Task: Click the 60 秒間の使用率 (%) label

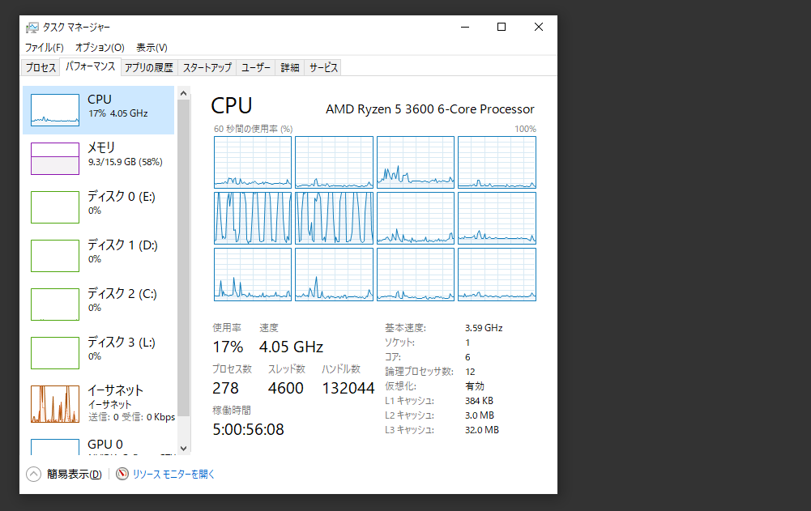Action: pos(253,129)
